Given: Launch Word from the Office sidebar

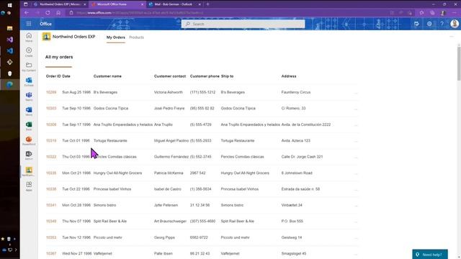Looking at the screenshot, I should point(29,111).
